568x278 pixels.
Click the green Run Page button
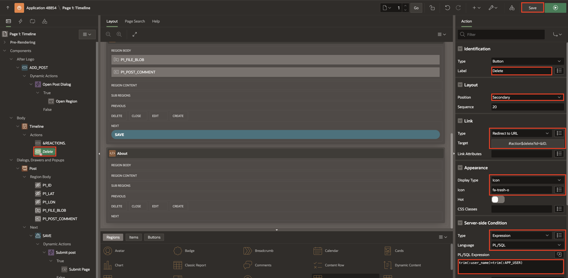coord(556,8)
